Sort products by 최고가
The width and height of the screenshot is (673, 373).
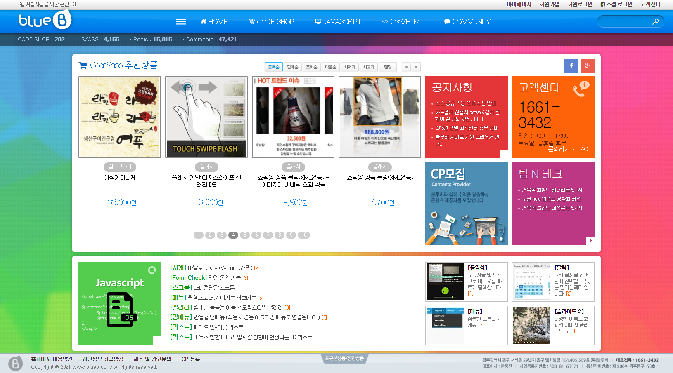369,67
